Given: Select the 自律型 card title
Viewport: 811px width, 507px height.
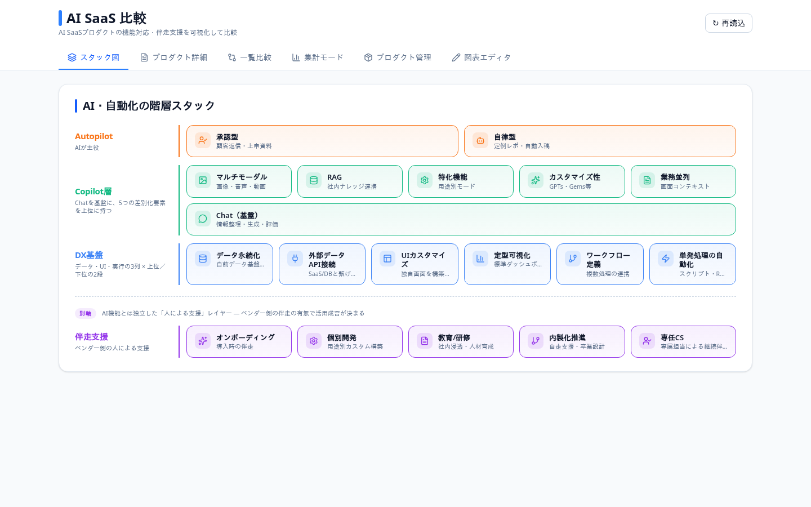Looking at the screenshot, I should click(x=505, y=137).
